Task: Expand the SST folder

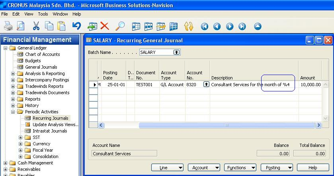Action: (x=20, y=137)
